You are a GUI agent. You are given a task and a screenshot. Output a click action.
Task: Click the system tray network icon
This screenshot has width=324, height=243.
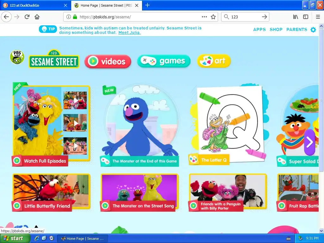[x=301, y=239]
